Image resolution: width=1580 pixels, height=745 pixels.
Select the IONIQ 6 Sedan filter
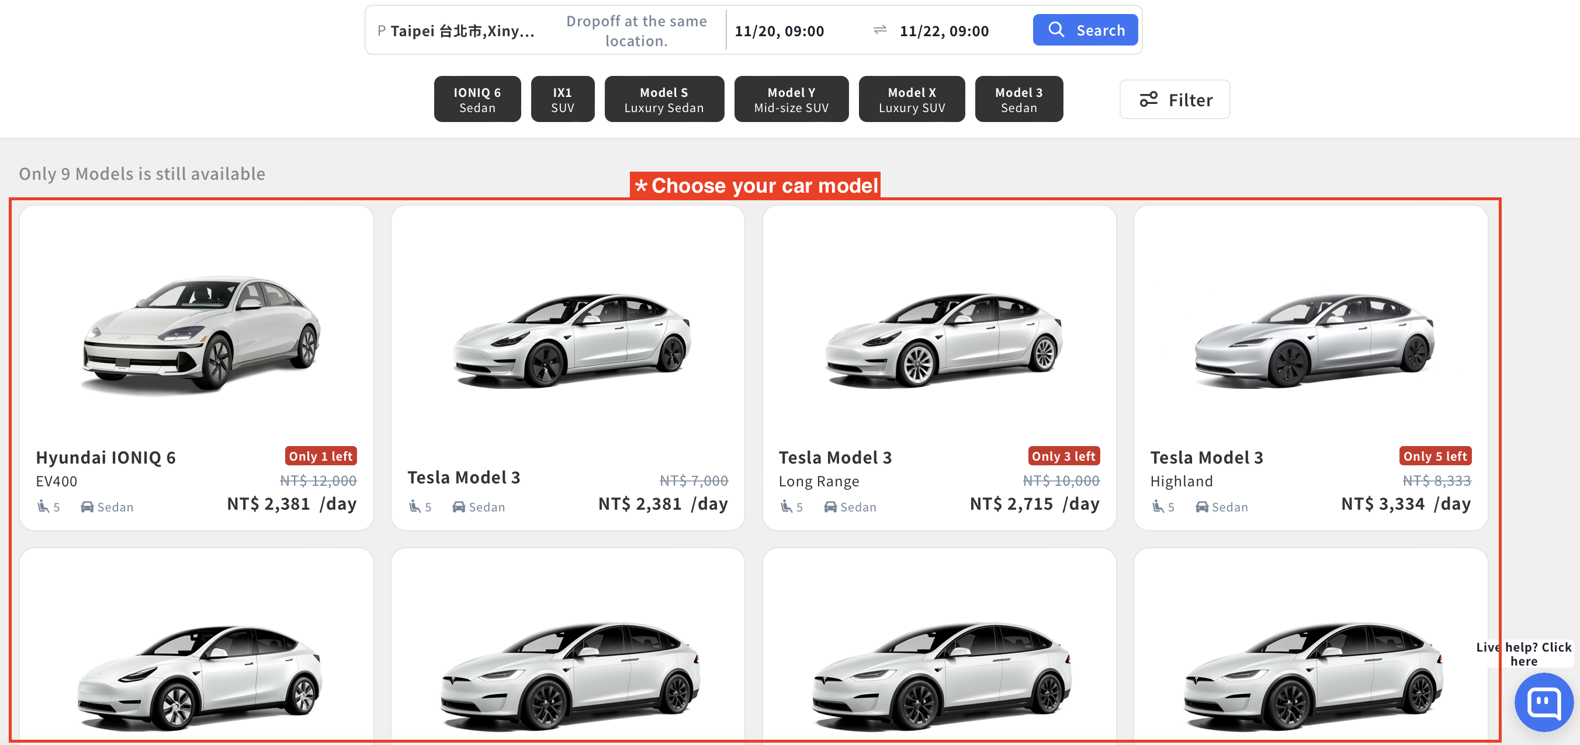coord(477,99)
